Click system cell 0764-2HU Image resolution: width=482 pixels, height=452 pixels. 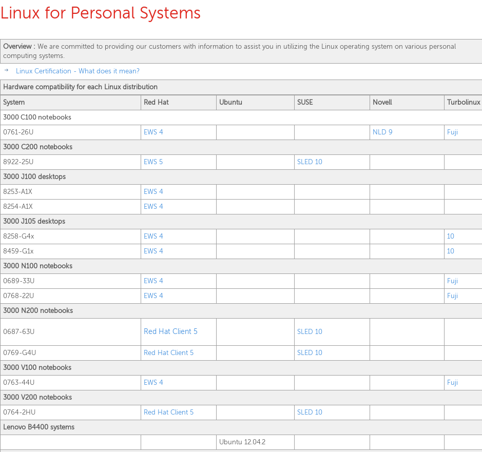[x=70, y=412]
